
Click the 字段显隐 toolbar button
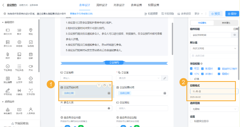pyautogui.click(x=168, y=14)
